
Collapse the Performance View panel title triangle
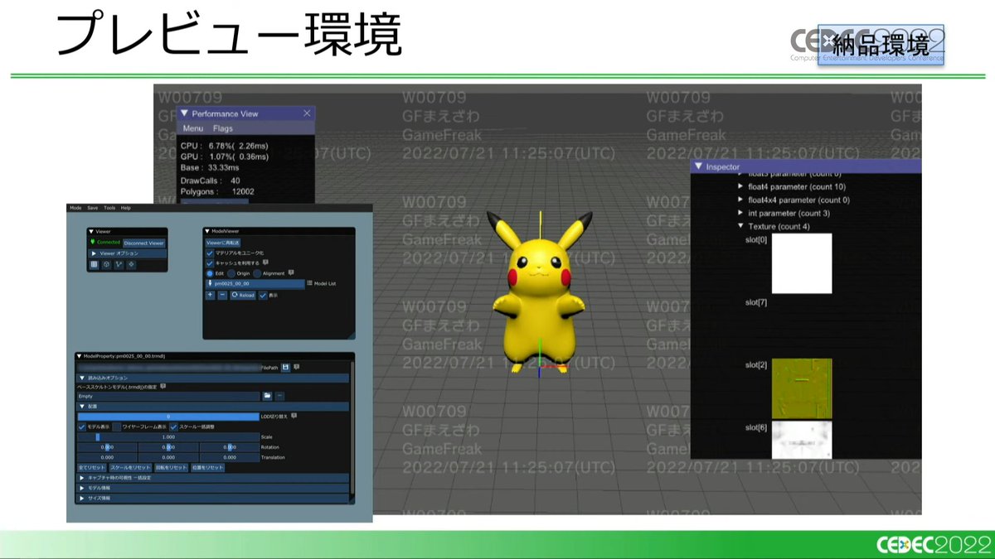coord(184,113)
